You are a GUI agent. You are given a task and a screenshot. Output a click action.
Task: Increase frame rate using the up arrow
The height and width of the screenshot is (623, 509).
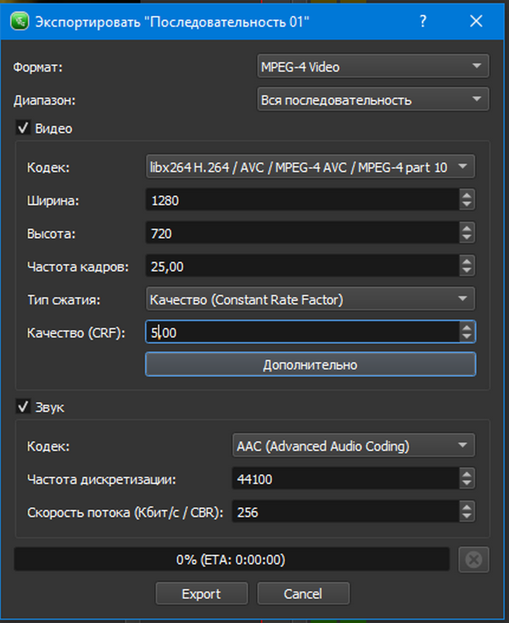[x=467, y=262]
